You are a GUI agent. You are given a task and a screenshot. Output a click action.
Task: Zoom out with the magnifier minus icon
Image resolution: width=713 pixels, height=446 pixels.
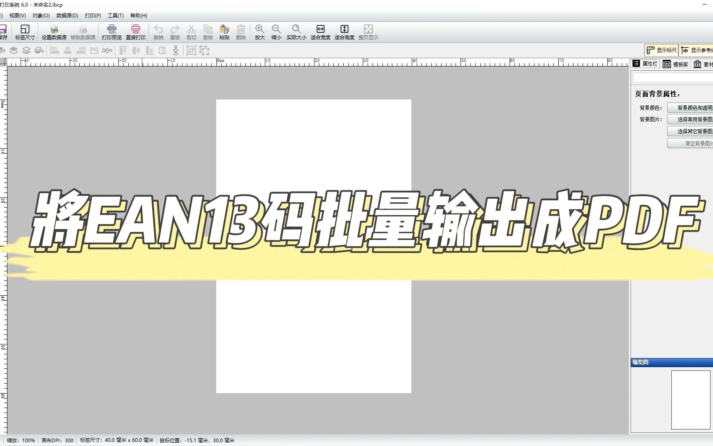(x=276, y=32)
